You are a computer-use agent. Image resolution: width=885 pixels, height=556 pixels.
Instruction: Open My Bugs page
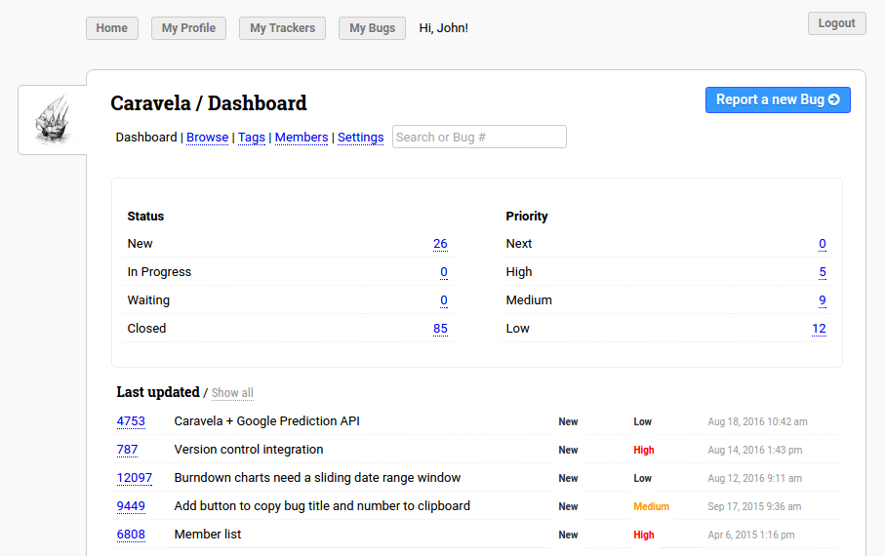[x=372, y=28]
